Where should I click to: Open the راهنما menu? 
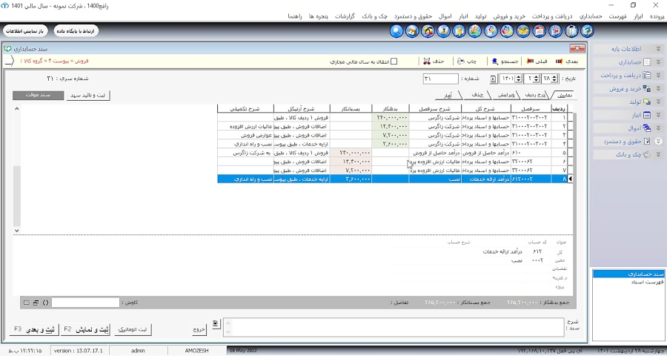(x=295, y=16)
